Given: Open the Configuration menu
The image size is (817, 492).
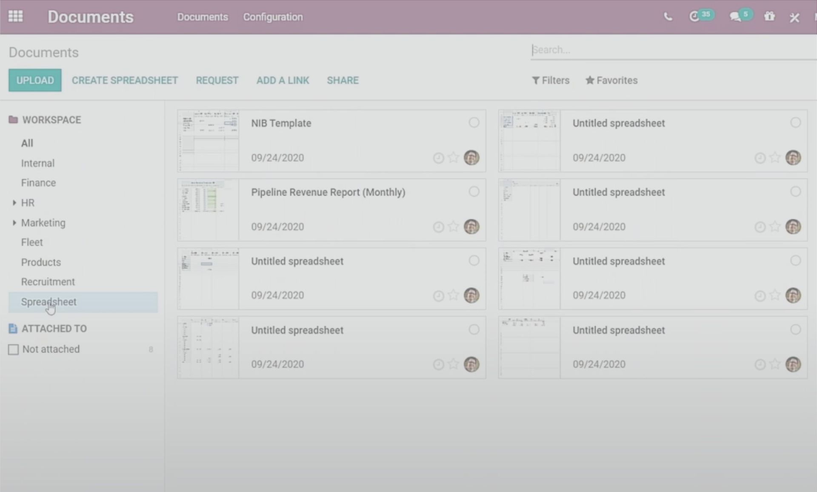Looking at the screenshot, I should [273, 17].
